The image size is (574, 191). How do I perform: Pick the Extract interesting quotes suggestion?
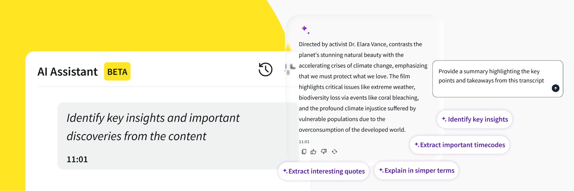[x=324, y=171]
